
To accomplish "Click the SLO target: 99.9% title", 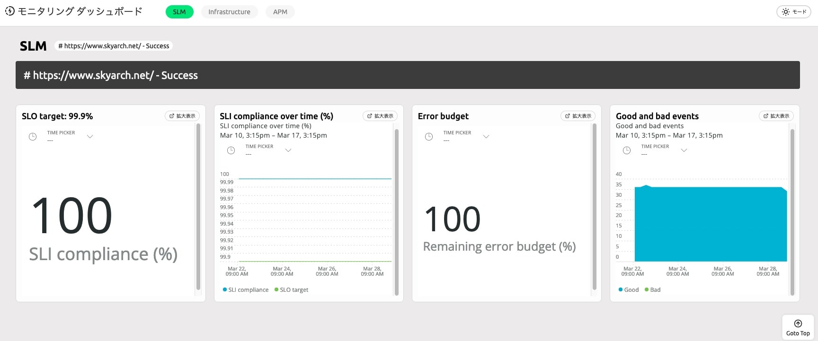I will click(x=57, y=116).
